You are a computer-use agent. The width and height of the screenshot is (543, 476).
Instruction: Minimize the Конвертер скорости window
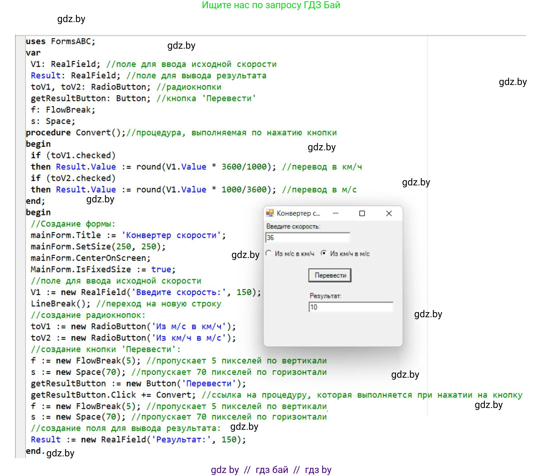(x=335, y=213)
